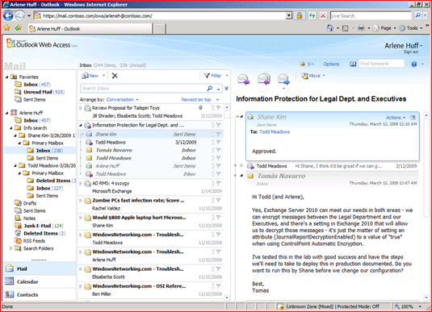Click the Live Search magnifier button
432x312 pixels.
pos(418,15)
